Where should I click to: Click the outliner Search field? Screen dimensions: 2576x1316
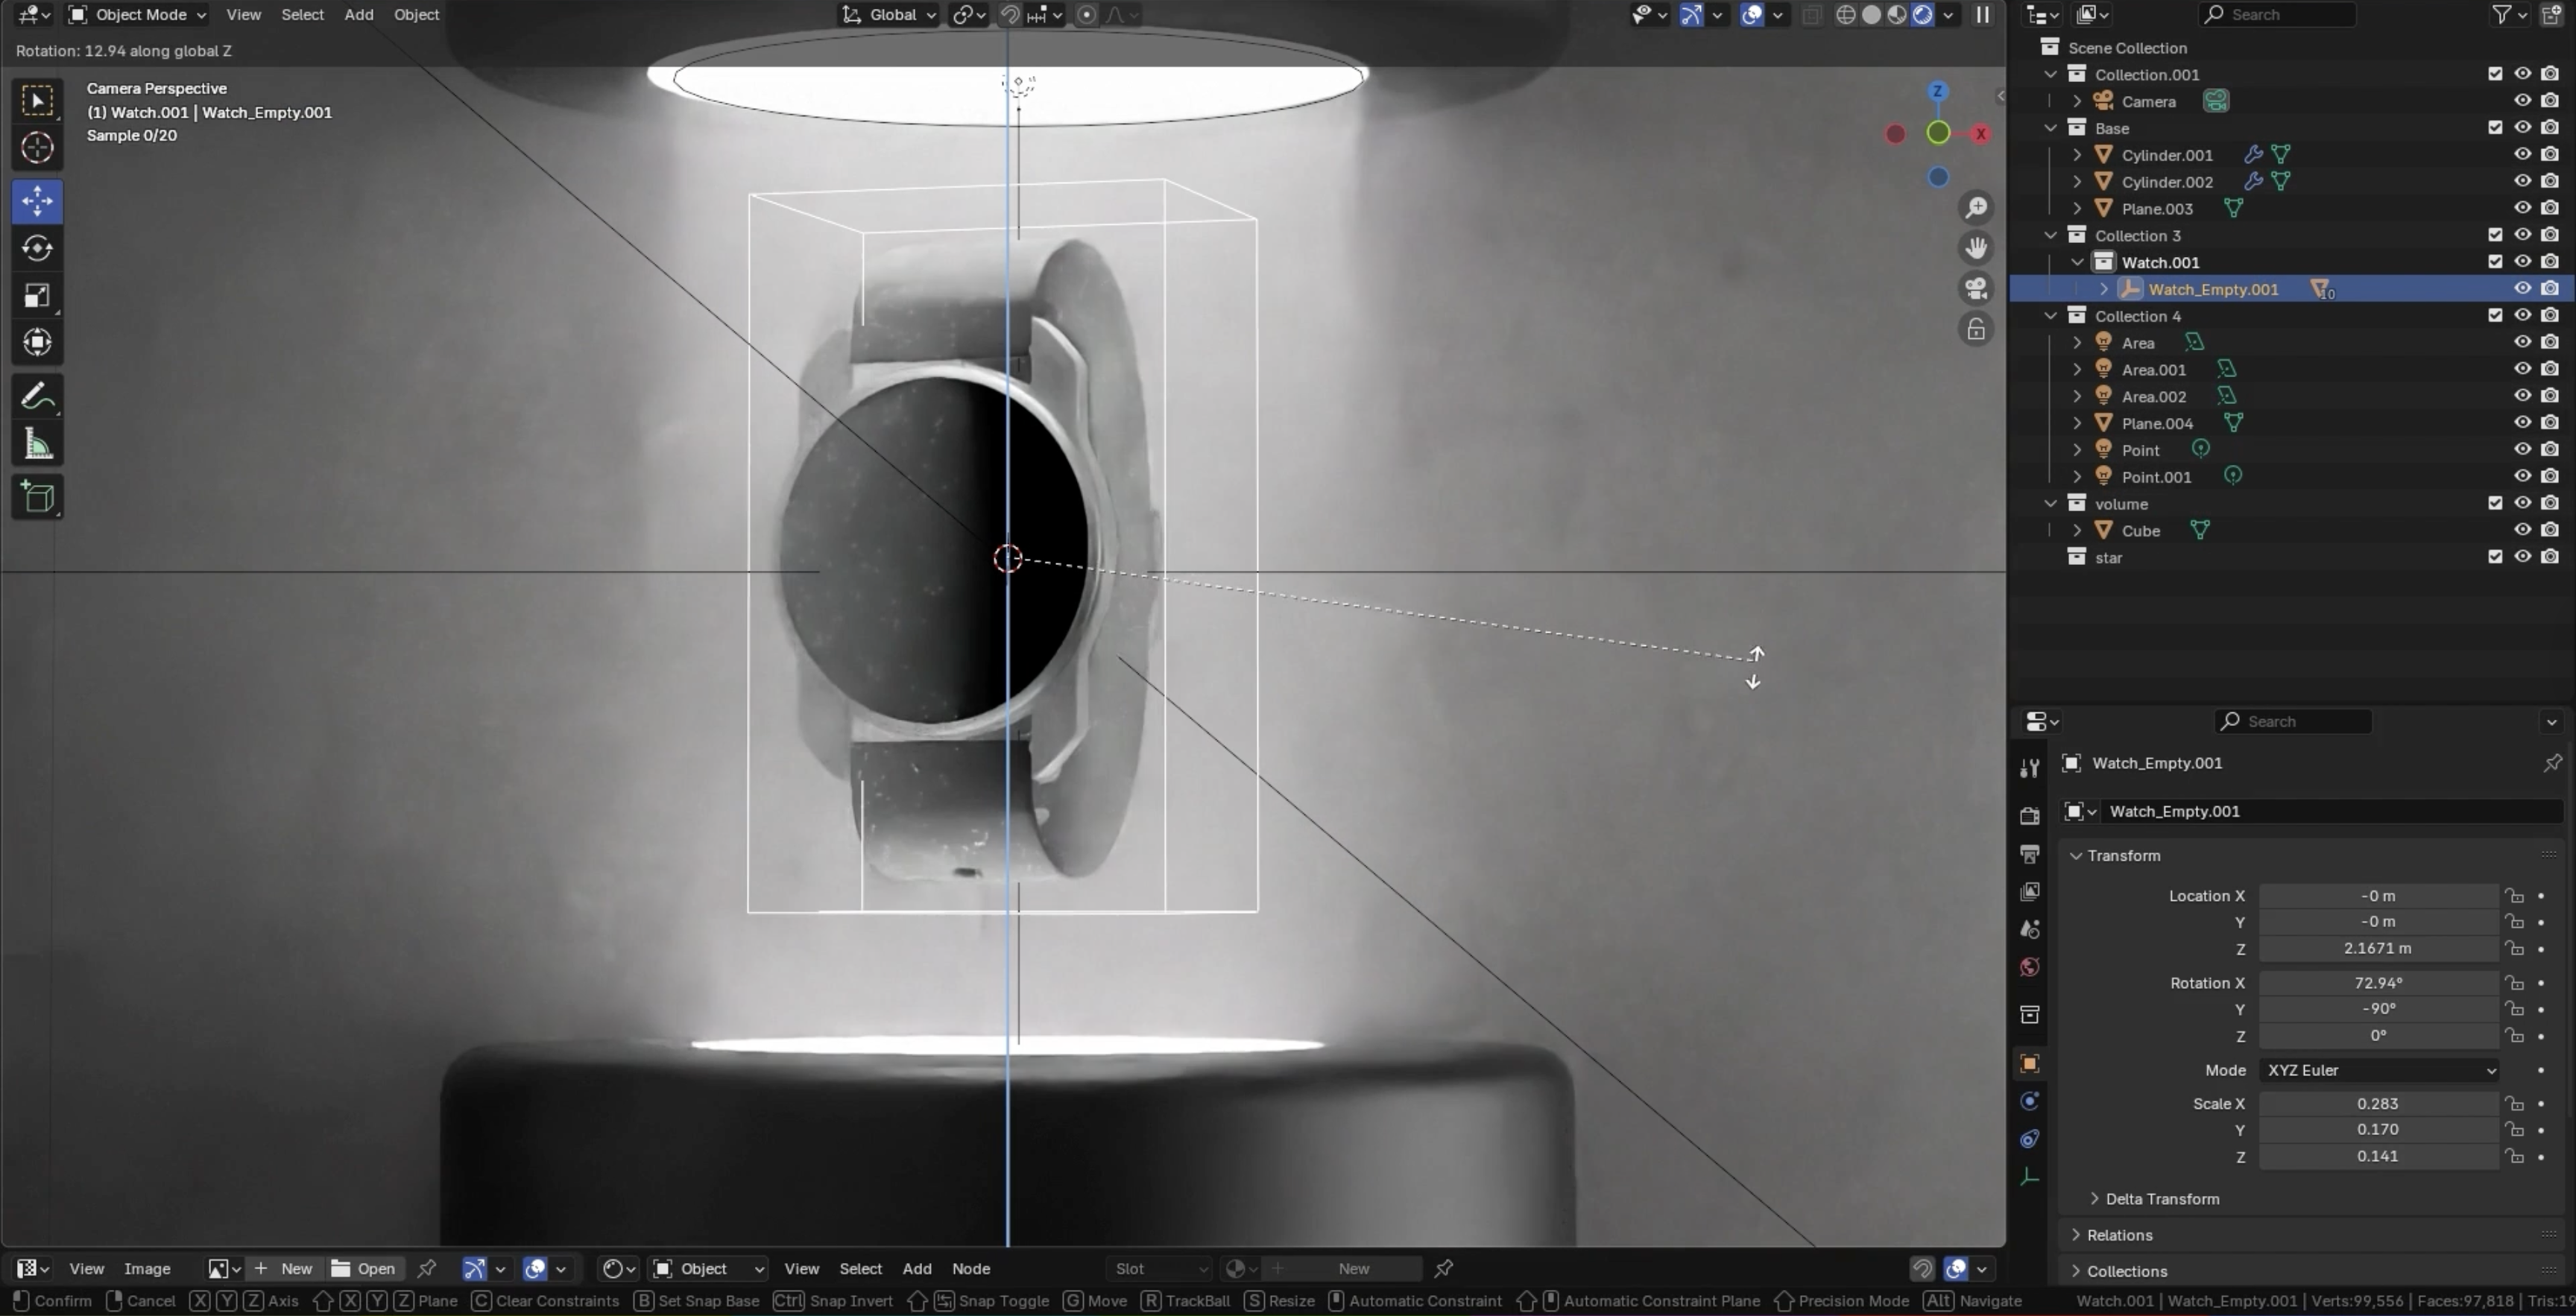(2277, 14)
